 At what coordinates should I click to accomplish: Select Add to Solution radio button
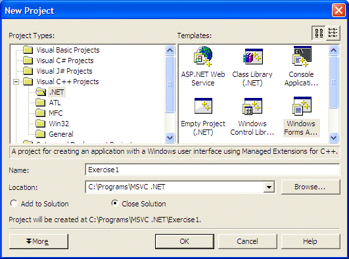(x=14, y=203)
